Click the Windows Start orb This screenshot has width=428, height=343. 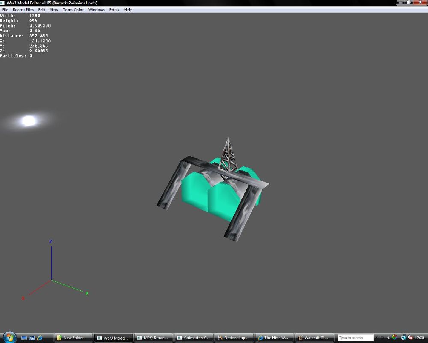[x=9, y=337]
